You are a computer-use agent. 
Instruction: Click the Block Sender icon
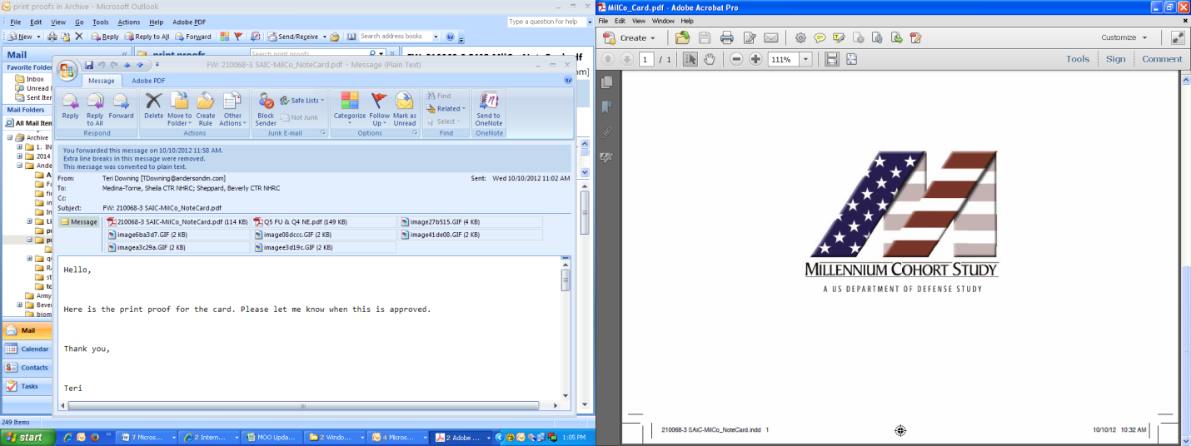(266, 109)
